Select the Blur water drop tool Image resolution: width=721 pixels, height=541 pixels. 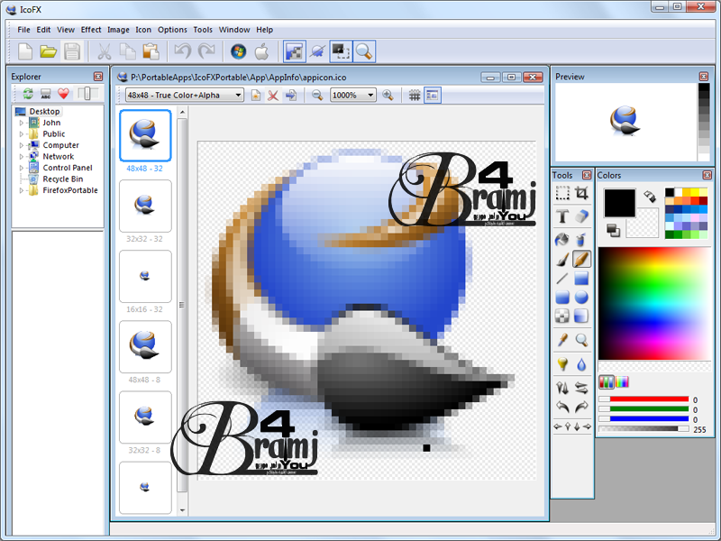(x=581, y=364)
